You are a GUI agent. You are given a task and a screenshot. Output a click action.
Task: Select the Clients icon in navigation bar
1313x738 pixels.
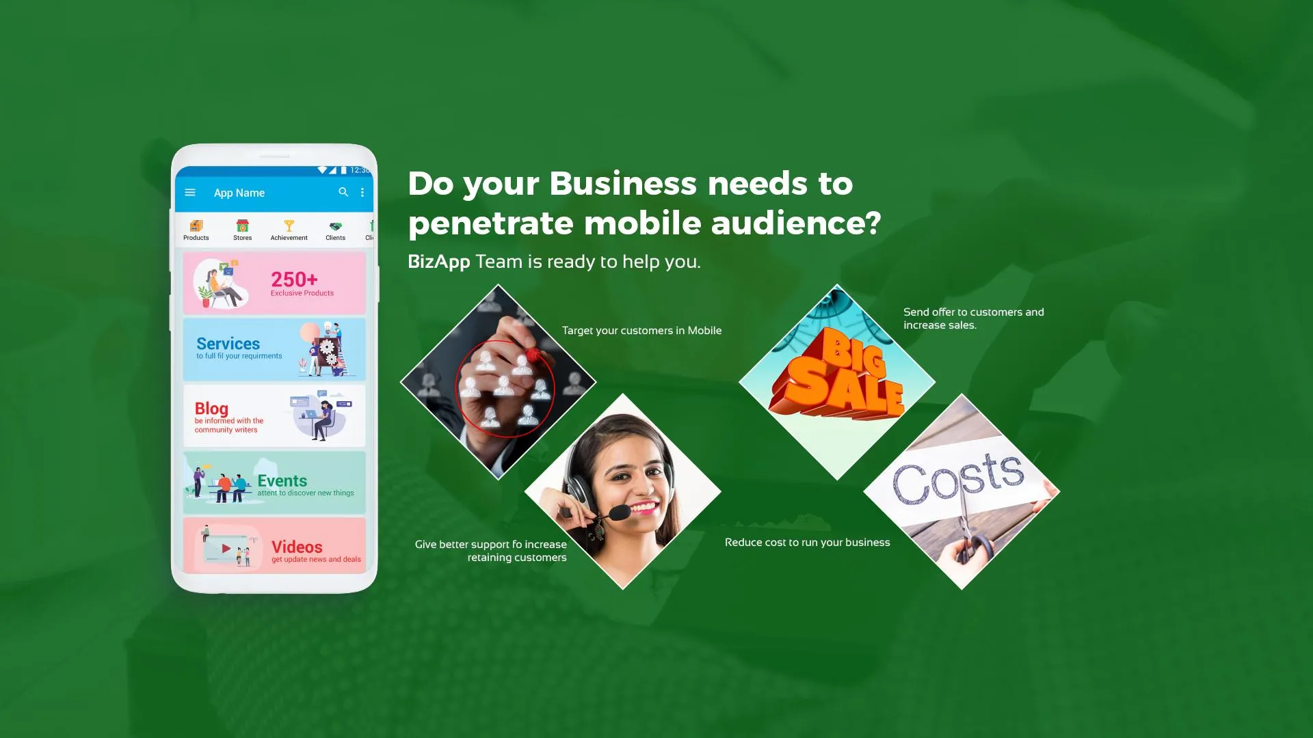pos(334,228)
